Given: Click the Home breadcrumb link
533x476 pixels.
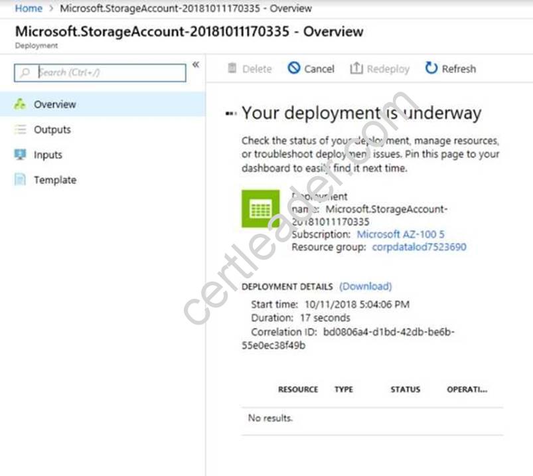Looking at the screenshot, I should tap(29, 8).
